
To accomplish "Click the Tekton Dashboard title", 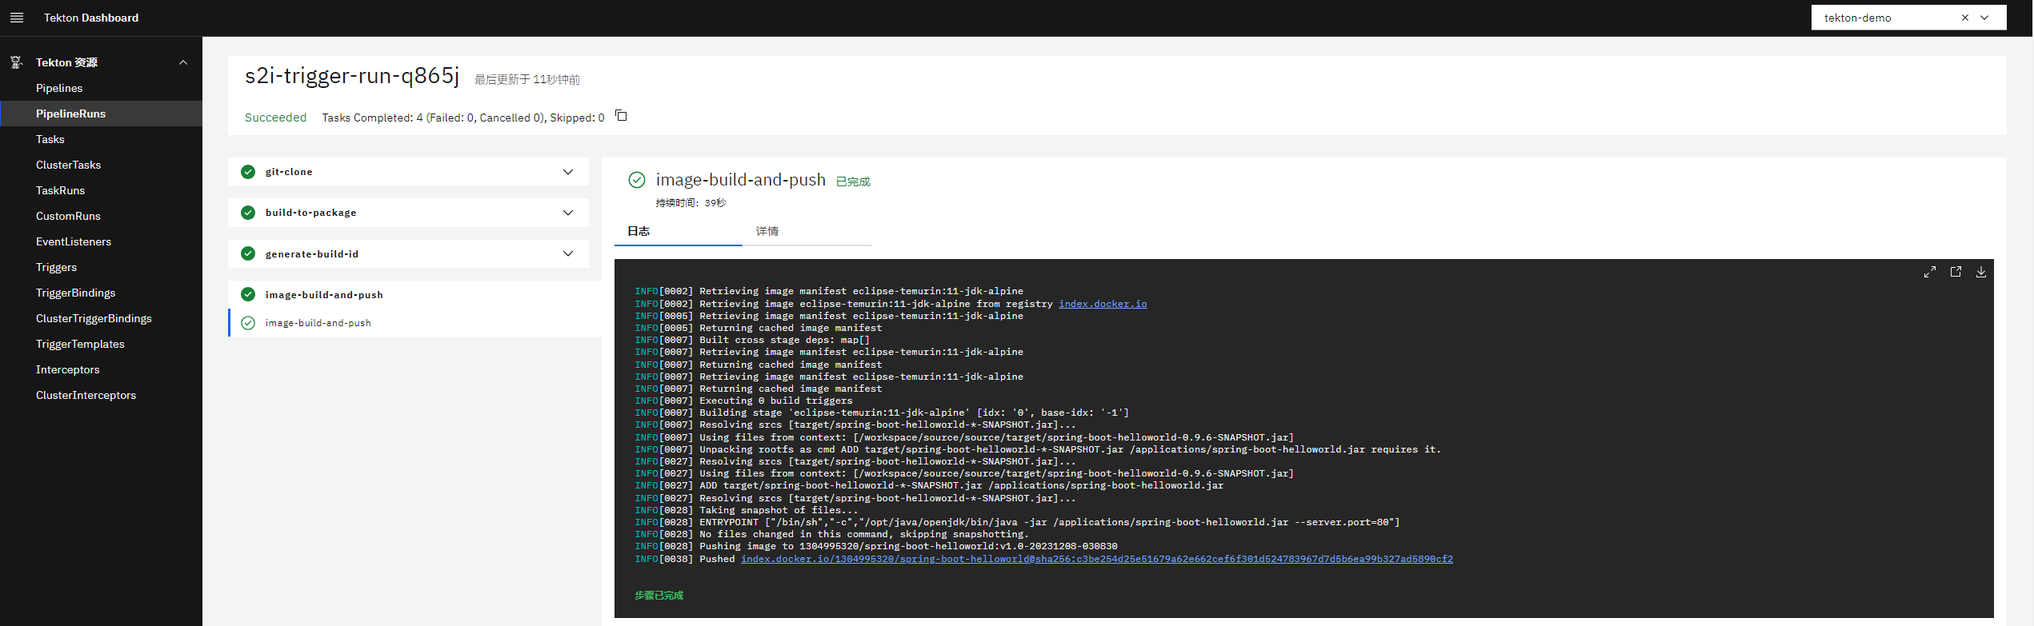I will pyautogui.click(x=91, y=18).
